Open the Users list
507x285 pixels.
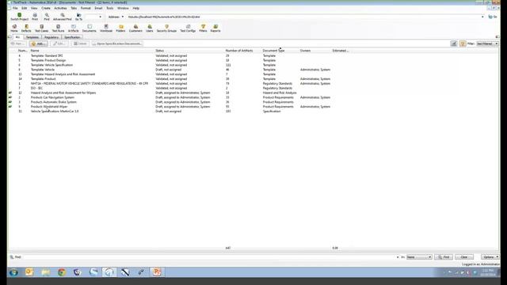(150, 28)
